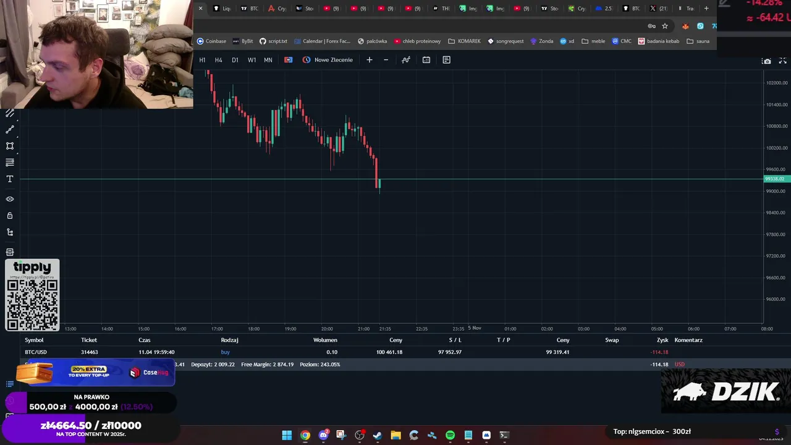Toggle drawings visibility eye icon
This screenshot has width=791, height=445.
pyautogui.click(x=10, y=199)
